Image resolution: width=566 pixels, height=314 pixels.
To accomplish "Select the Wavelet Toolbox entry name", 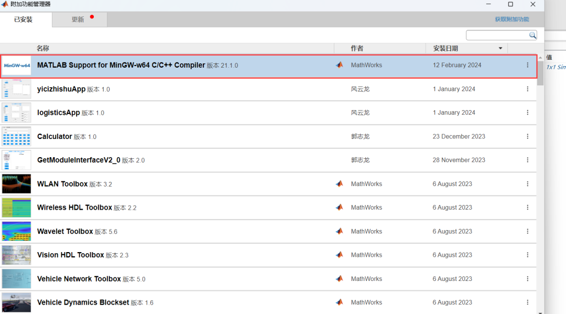I will 65,231.
